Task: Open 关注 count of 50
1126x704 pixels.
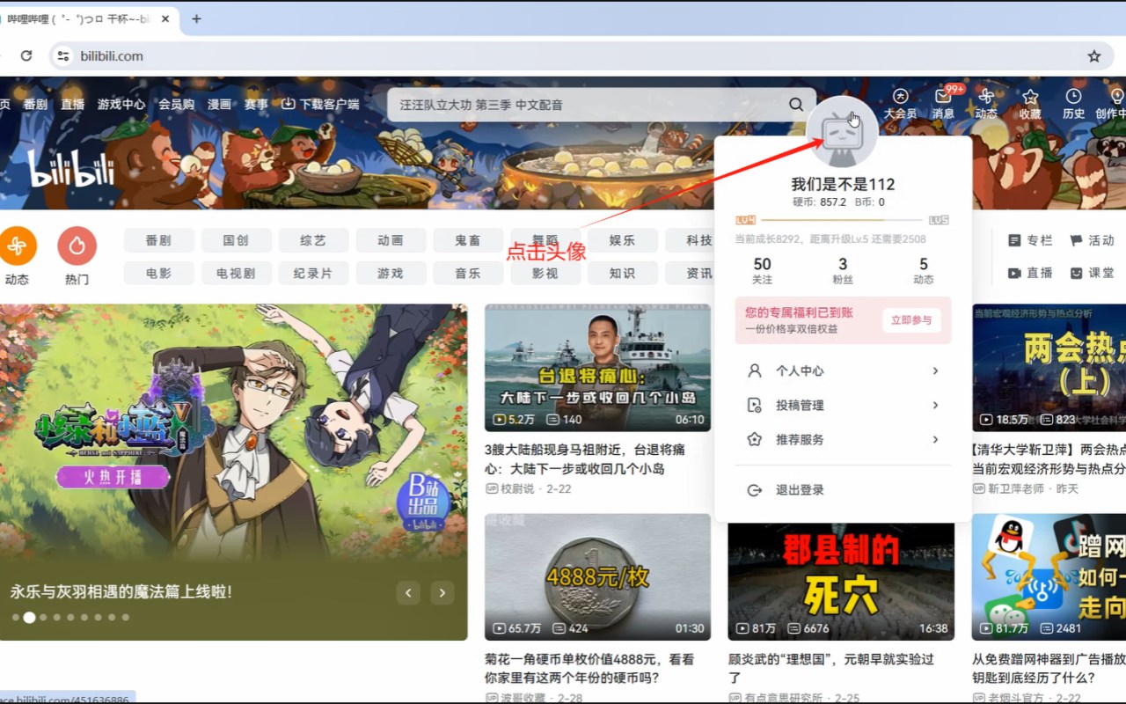Action: tap(762, 270)
